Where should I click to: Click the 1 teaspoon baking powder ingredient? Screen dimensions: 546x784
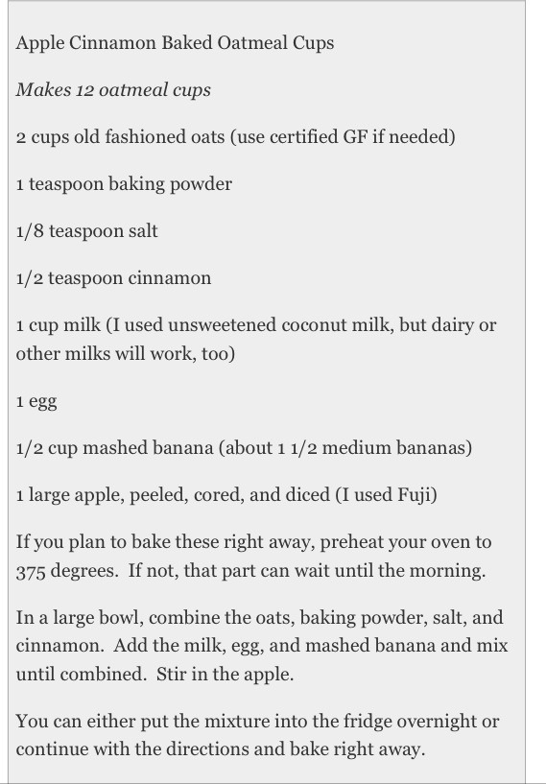124,184
